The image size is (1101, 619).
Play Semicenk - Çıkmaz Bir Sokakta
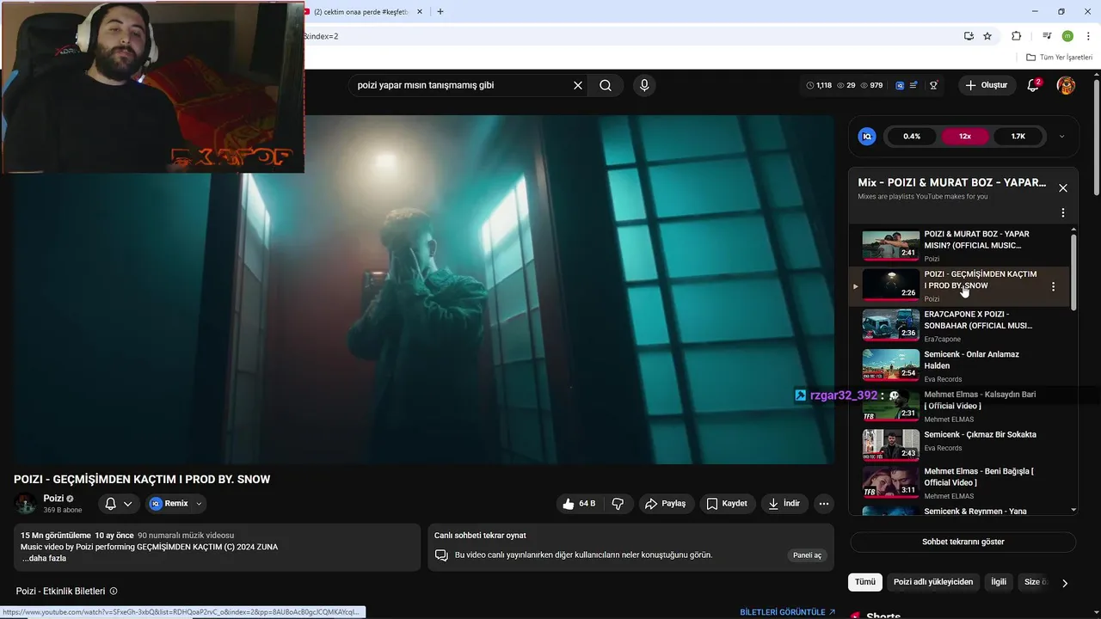[891, 445]
